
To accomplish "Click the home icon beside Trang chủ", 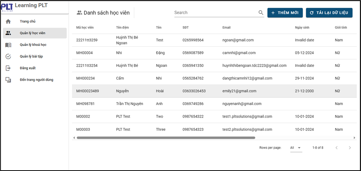I will click(x=8, y=21).
